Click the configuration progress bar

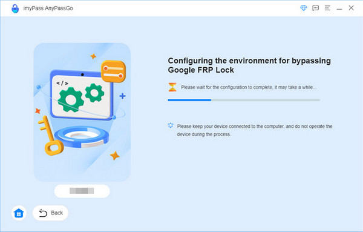(x=244, y=100)
